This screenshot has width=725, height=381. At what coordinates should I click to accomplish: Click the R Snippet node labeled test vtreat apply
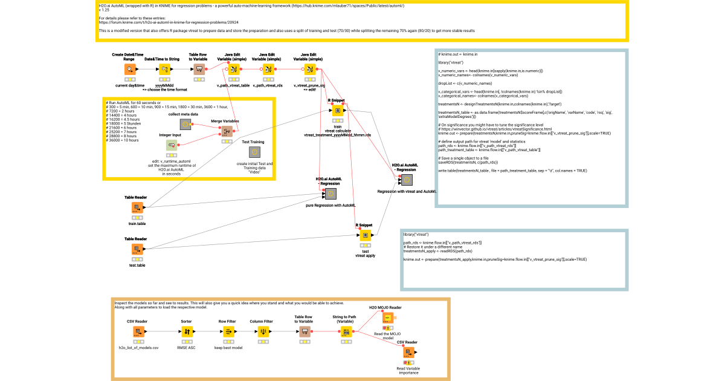[365, 235]
